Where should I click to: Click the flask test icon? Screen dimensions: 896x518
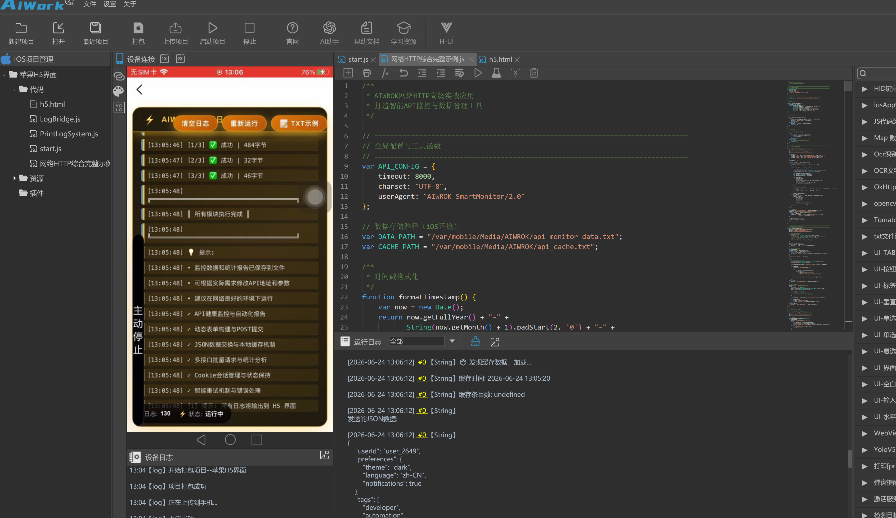tap(496, 73)
